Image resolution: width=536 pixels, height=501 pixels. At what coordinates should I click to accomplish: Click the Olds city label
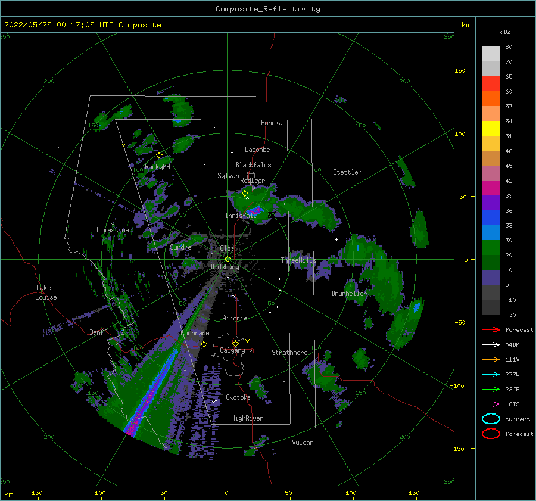(227, 248)
